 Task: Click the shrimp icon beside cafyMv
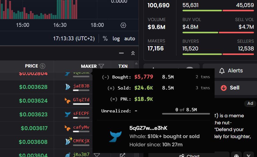pos(67,128)
